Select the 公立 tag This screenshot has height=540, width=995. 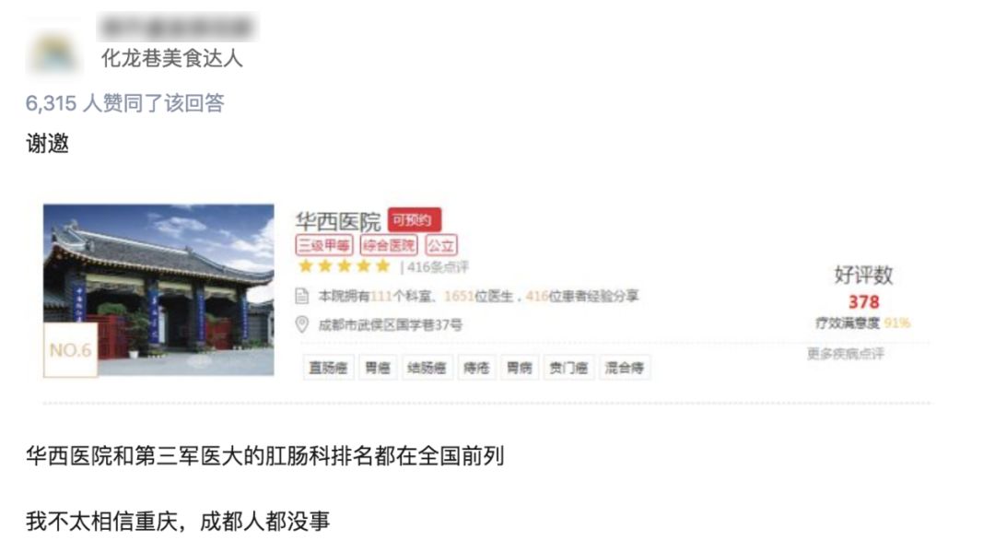coord(441,245)
